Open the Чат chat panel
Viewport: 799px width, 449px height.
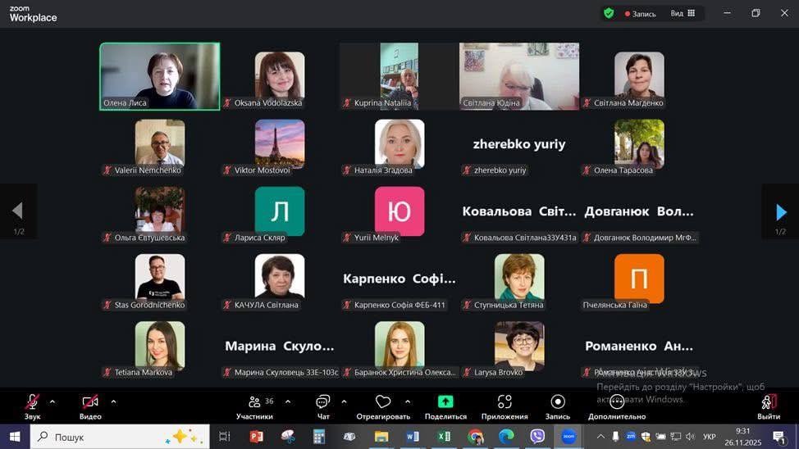click(x=323, y=402)
